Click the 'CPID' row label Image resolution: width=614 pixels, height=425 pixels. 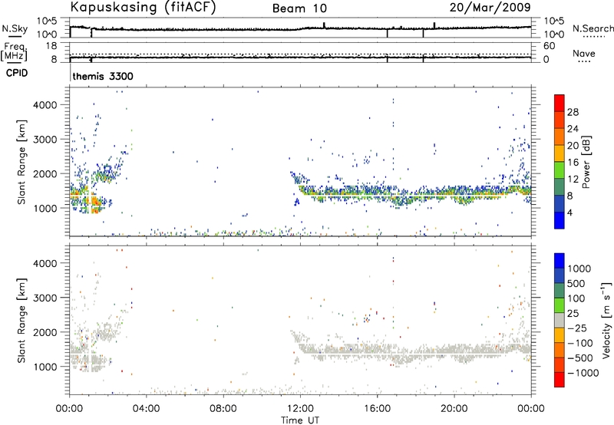pos(17,73)
